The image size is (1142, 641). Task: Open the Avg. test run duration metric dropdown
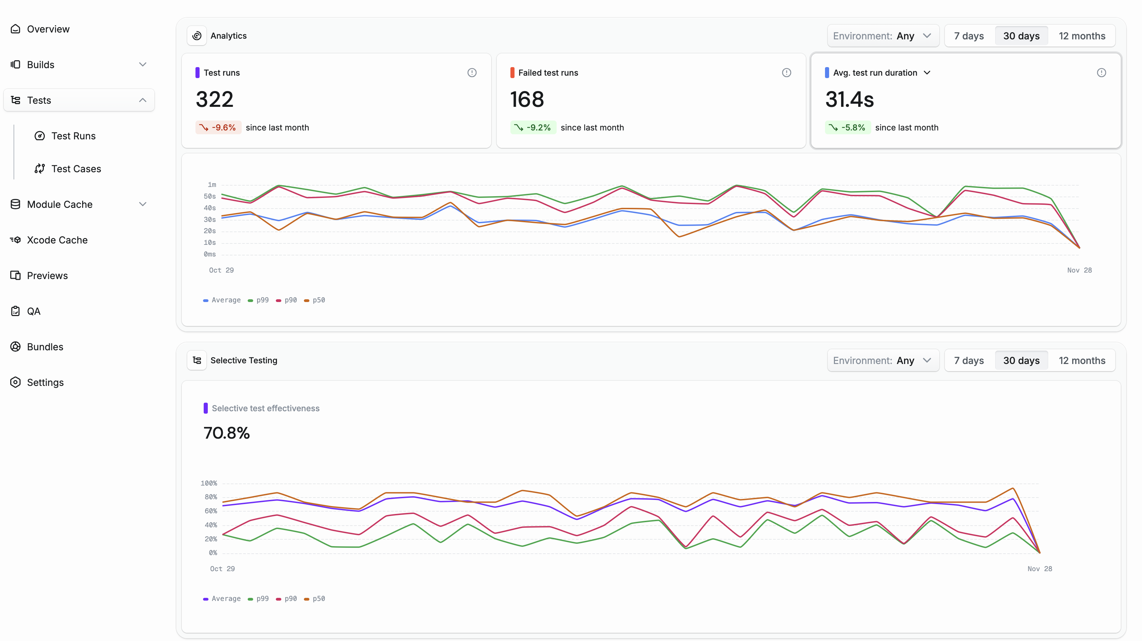click(x=927, y=73)
